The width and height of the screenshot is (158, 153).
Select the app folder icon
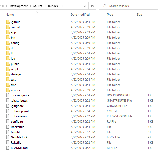tap(8, 32)
